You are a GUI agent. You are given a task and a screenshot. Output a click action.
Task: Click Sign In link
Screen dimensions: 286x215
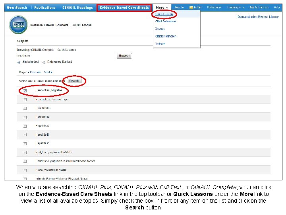(179, 8)
